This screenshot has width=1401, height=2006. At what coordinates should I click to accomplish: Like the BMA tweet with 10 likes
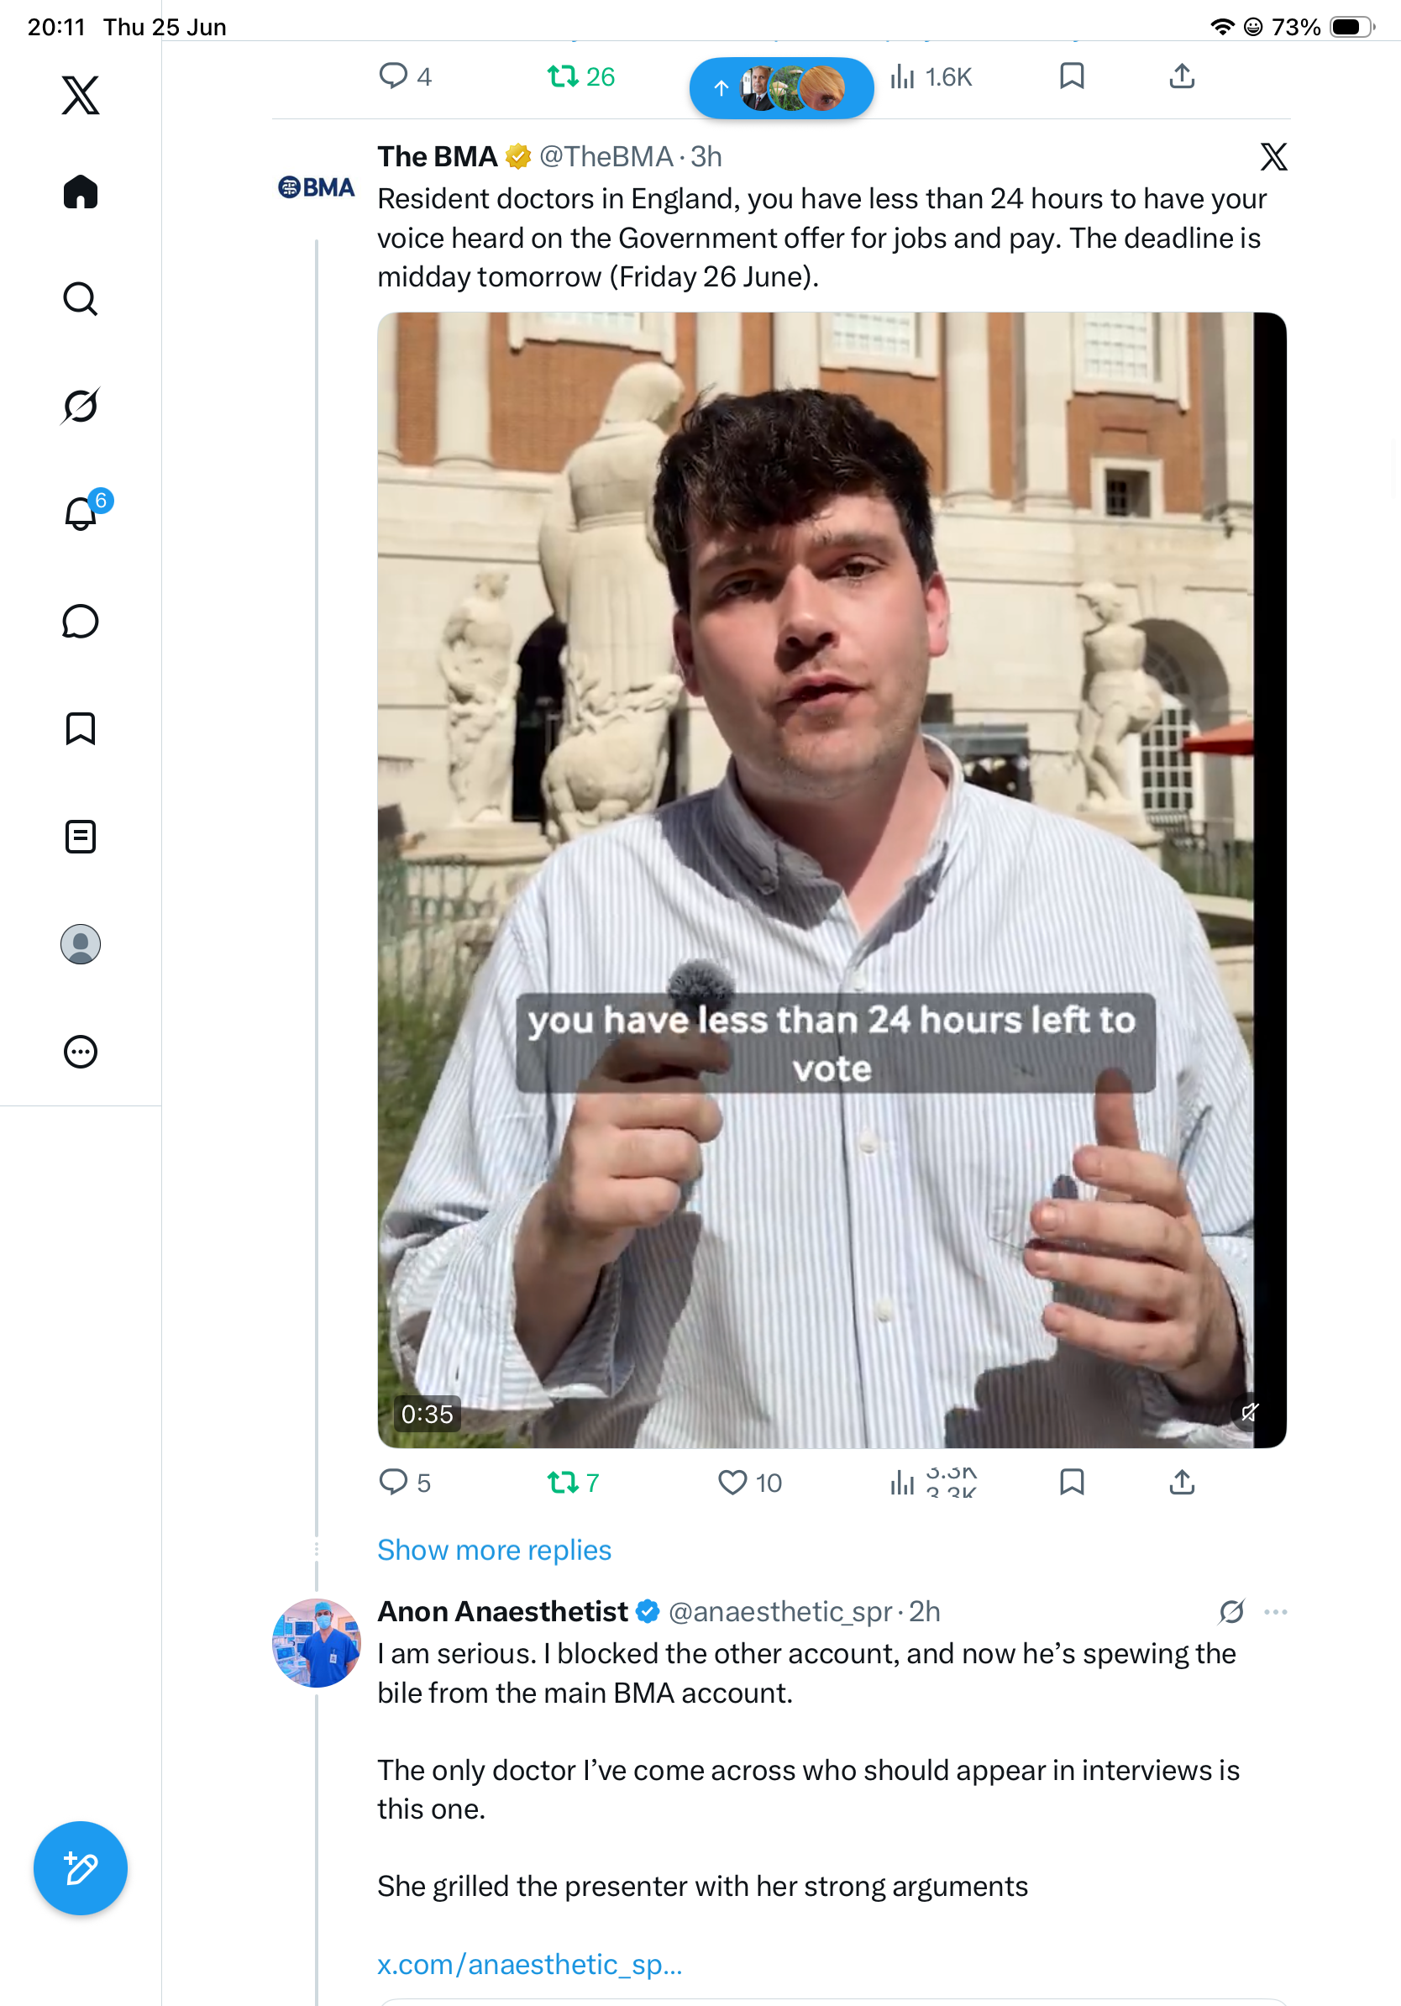pos(749,1482)
